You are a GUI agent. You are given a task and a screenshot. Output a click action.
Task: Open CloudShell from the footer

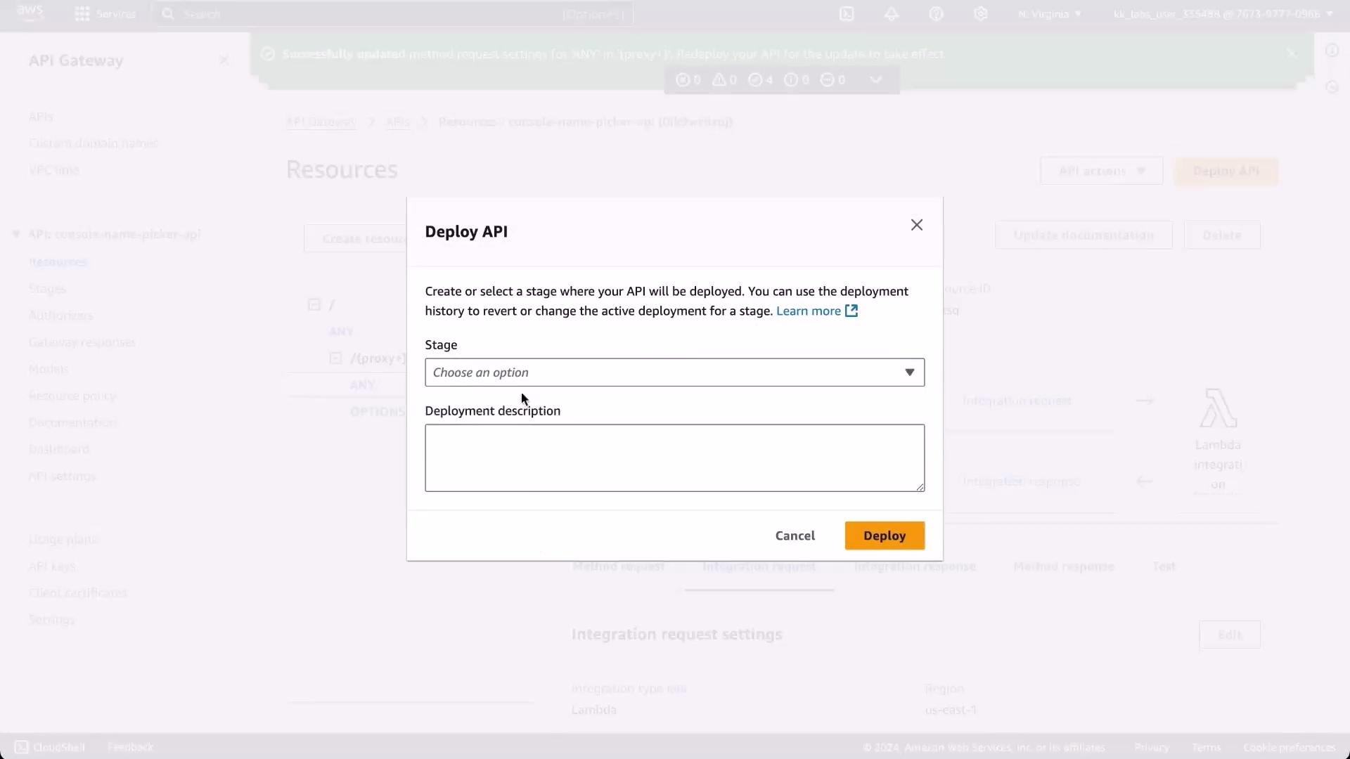tap(49, 747)
